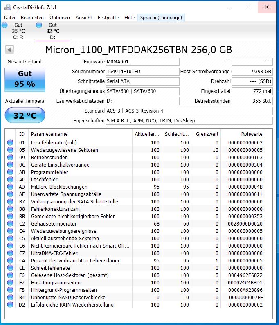Click the Laufwerksbuchstaben field D:
This screenshot has height=325, width=279.
[x=143, y=101]
